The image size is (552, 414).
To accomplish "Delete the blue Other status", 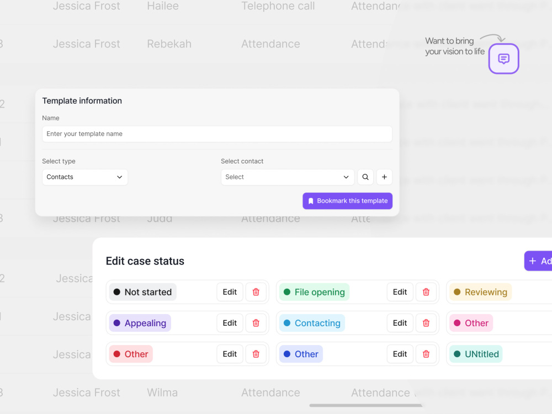I will coord(426,354).
